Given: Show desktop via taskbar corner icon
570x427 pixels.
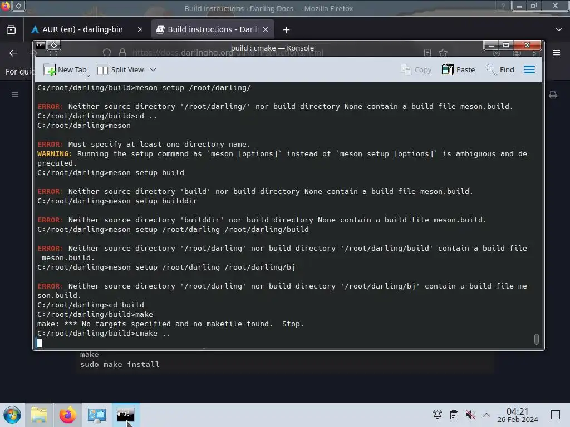Looking at the screenshot, I should [x=556, y=415].
